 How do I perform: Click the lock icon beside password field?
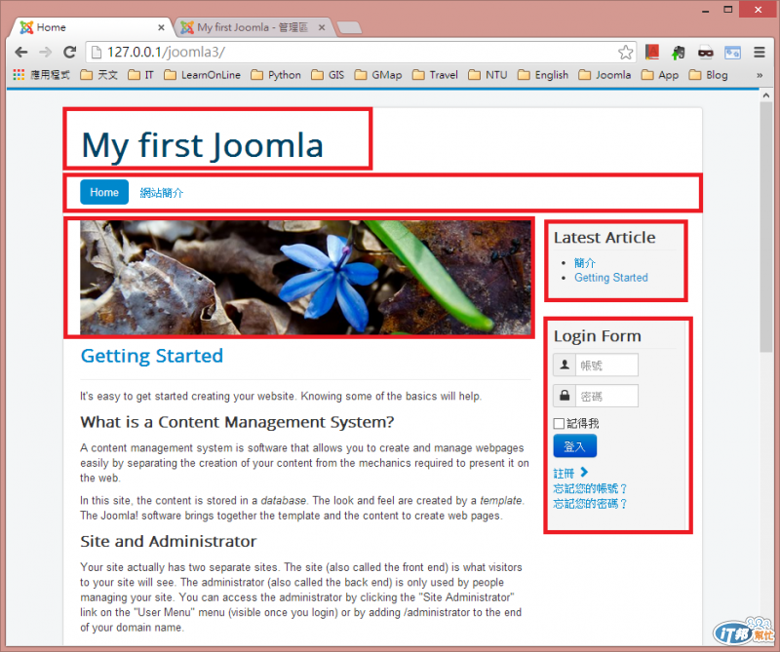[565, 396]
